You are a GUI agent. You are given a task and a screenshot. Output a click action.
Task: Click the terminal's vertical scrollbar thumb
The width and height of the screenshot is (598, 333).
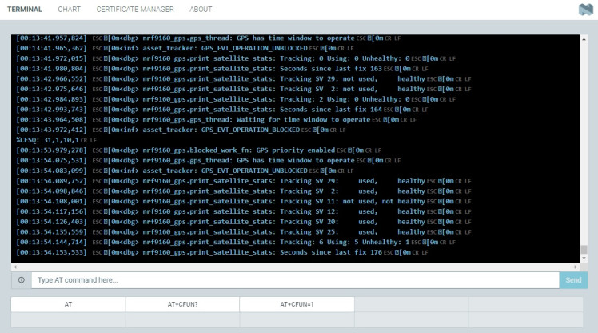click(584, 250)
